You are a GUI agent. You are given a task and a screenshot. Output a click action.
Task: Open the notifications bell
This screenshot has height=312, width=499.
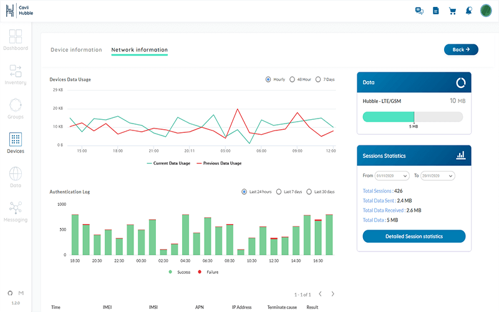(468, 11)
